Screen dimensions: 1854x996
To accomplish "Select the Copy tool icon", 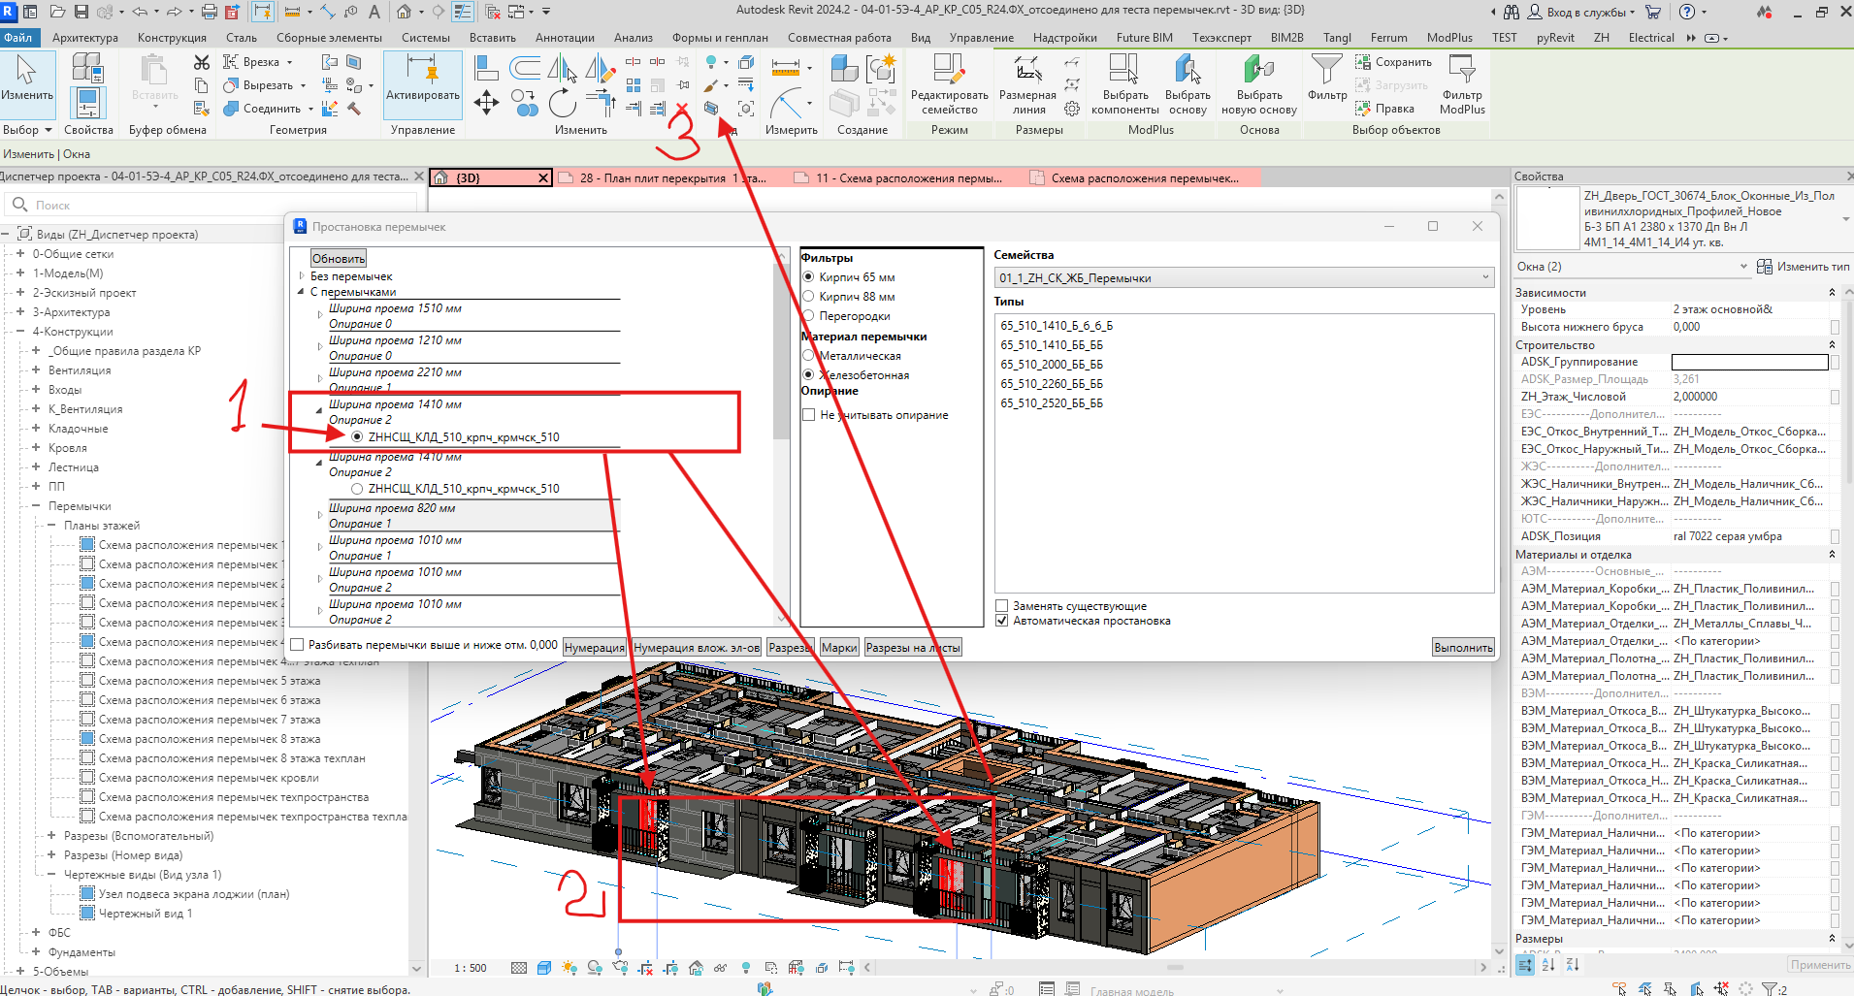I will pyautogui.click(x=525, y=102).
